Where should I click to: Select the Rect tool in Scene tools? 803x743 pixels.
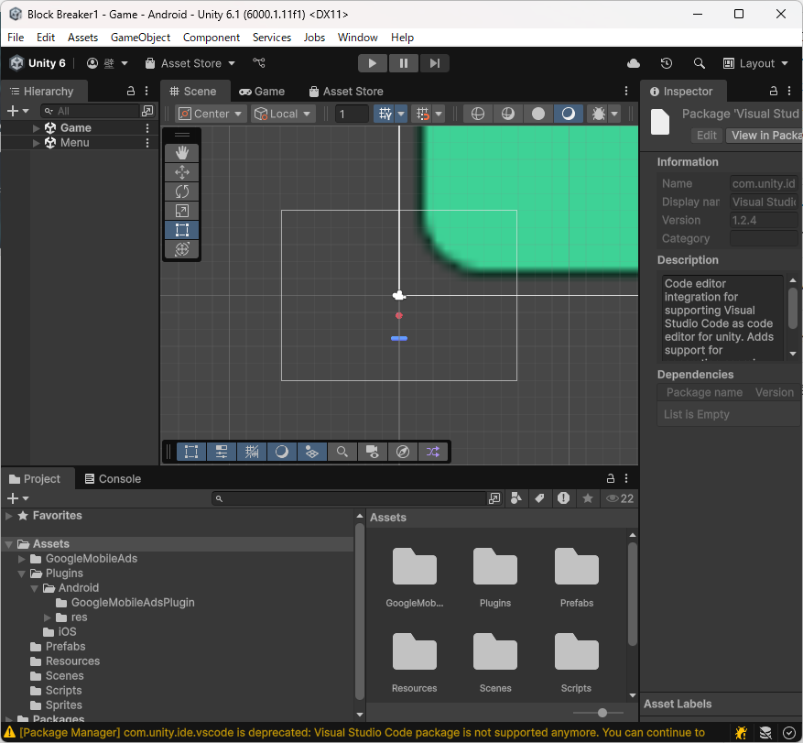tap(182, 230)
